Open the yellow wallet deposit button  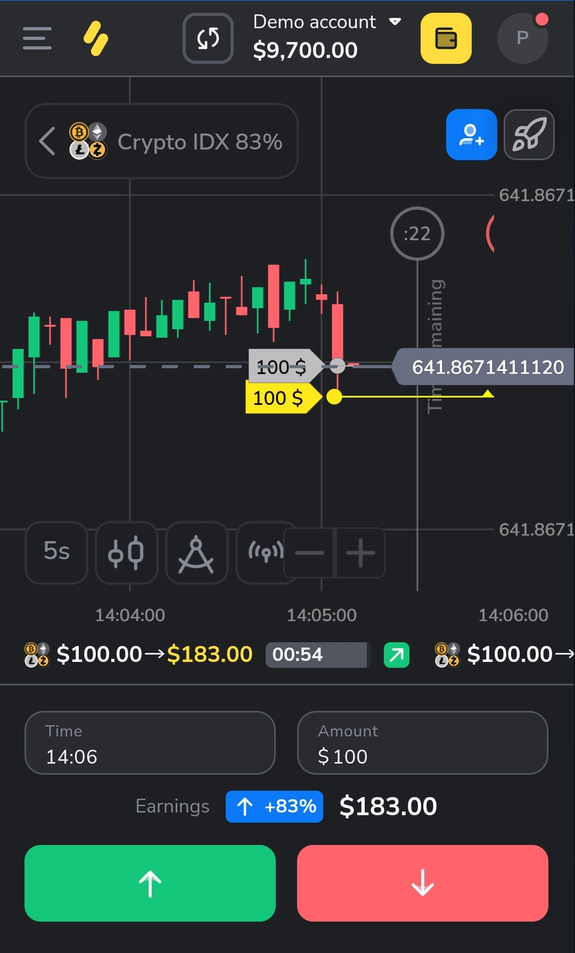446,38
